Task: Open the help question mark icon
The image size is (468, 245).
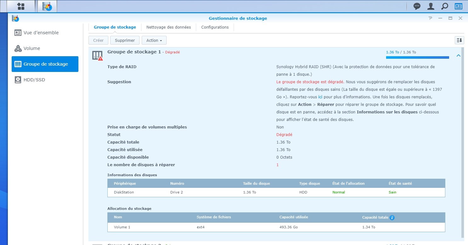Action: [430, 18]
